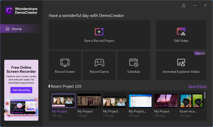Open the My Project thumbnail from 16s ago
This screenshot has height=127, width=213.
pyautogui.click(x=64, y=101)
